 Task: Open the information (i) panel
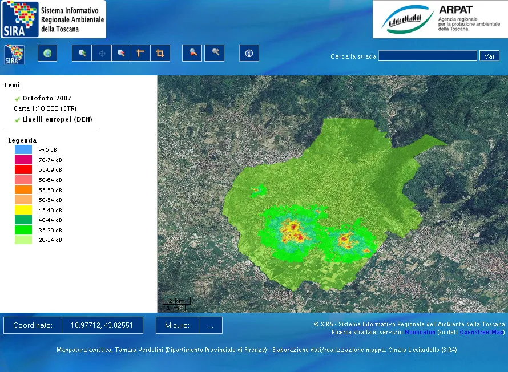click(248, 53)
